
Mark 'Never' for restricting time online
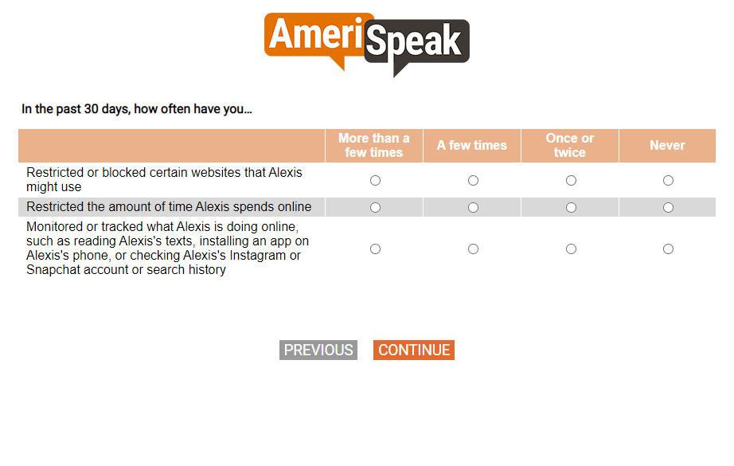point(668,208)
